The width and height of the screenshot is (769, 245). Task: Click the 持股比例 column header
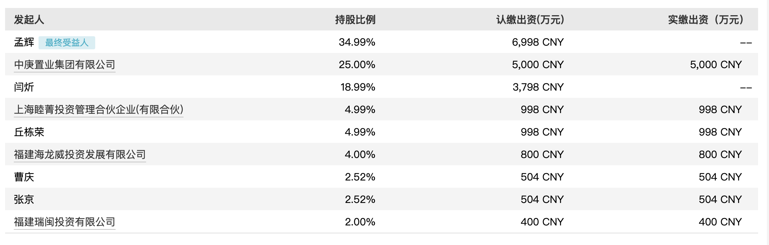(355, 20)
